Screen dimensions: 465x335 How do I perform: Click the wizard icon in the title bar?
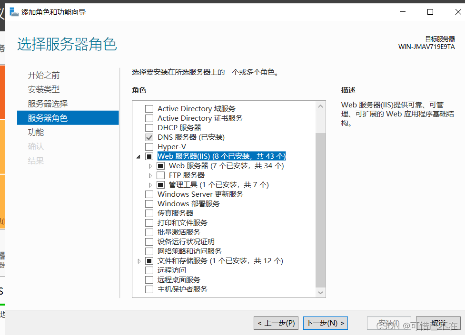coord(14,12)
